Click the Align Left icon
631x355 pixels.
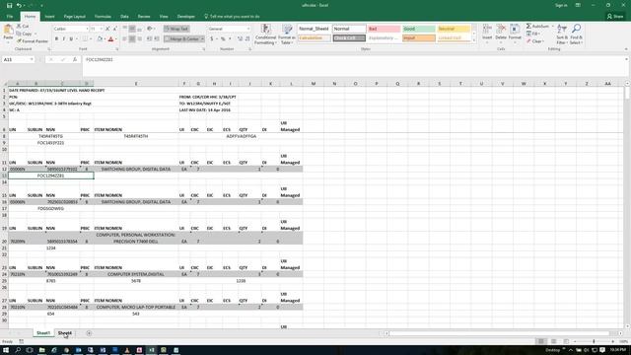point(125,39)
